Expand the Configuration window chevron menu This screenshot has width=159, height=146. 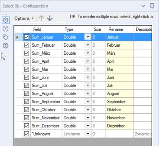point(143,6)
